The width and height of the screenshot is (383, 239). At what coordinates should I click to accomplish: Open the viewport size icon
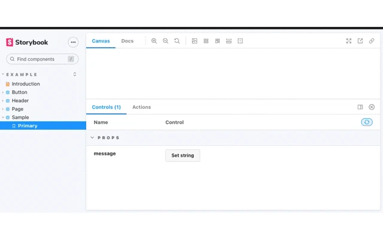click(217, 41)
